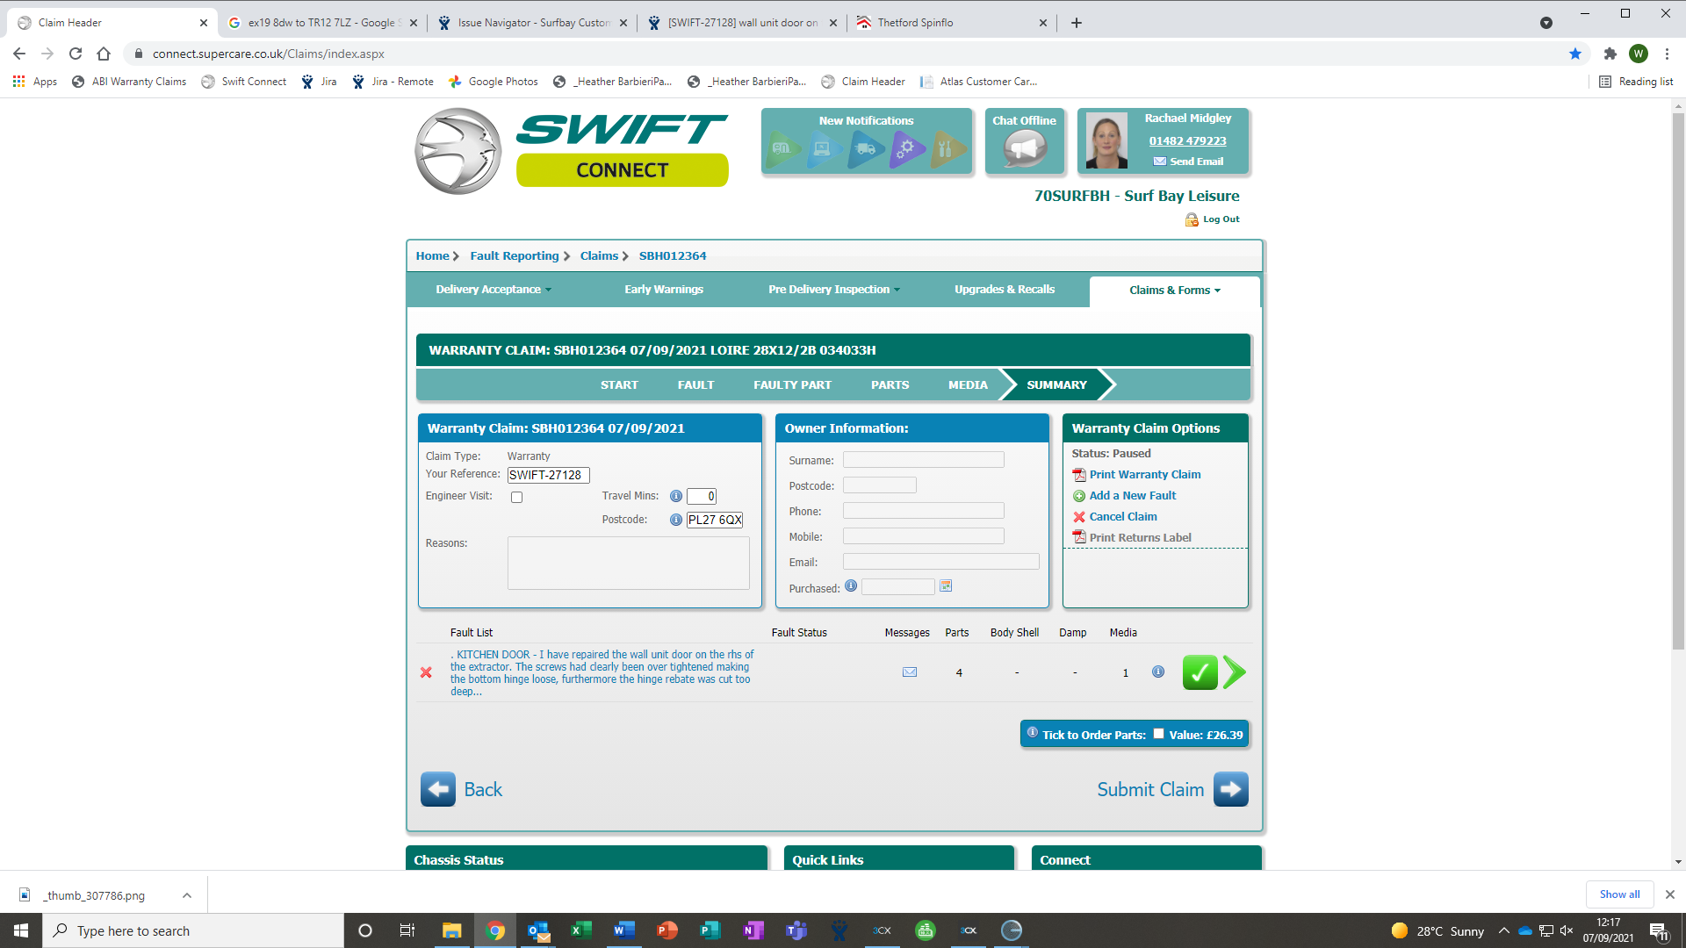Click the Submit Claim arrow icon
The height and width of the screenshot is (948, 1686).
(x=1230, y=789)
